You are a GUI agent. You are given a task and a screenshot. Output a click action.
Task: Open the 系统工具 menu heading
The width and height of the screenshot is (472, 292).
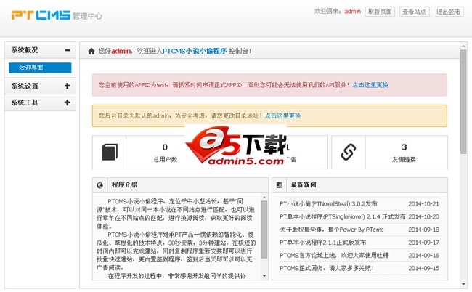click(25, 102)
